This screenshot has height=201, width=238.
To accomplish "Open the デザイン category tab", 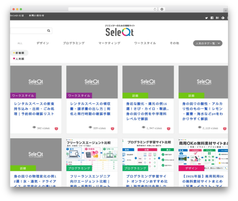I will coord(43,43).
